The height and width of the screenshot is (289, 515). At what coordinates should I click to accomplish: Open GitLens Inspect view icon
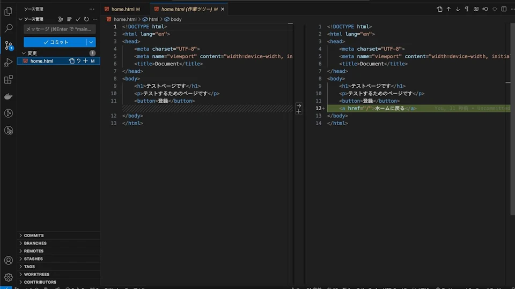pos(9,131)
